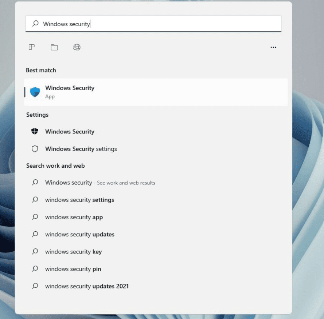Click magnifier icon beside 'windows security pin'
Image resolution: width=324 pixels, height=319 pixels.
pyautogui.click(x=35, y=269)
